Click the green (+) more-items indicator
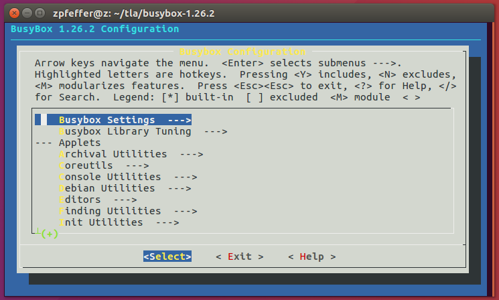Viewport: 499px width, 300px height. 50,234
